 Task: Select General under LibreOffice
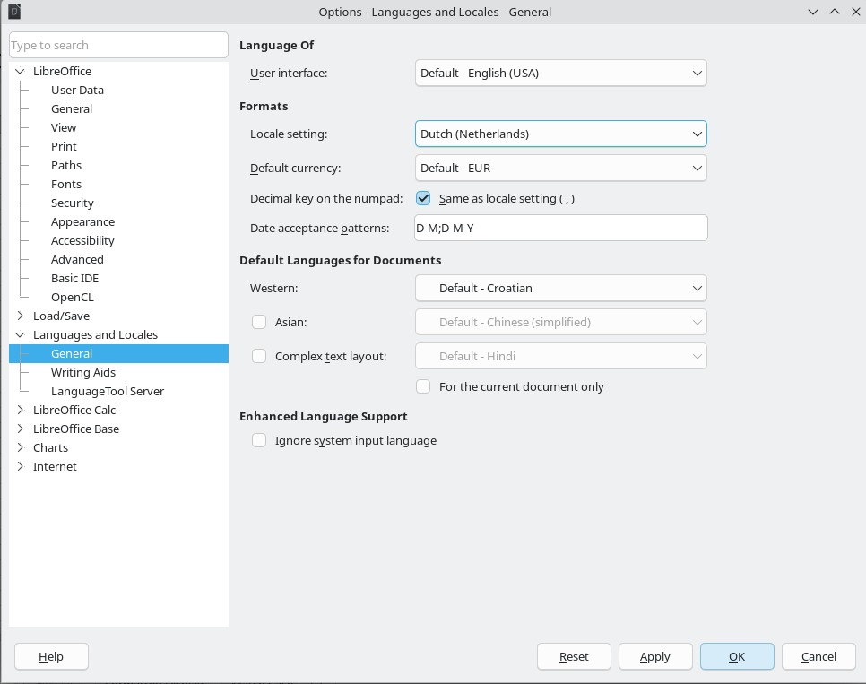72,108
